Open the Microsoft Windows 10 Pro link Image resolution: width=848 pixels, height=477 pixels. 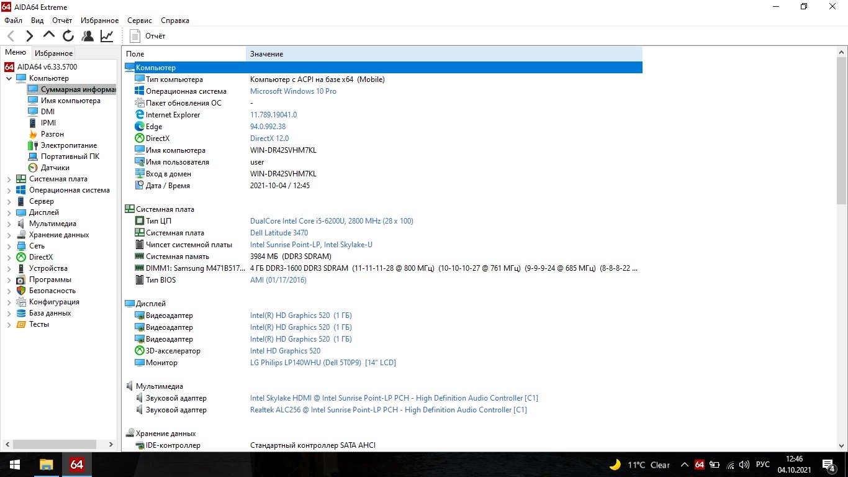(x=293, y=91)
